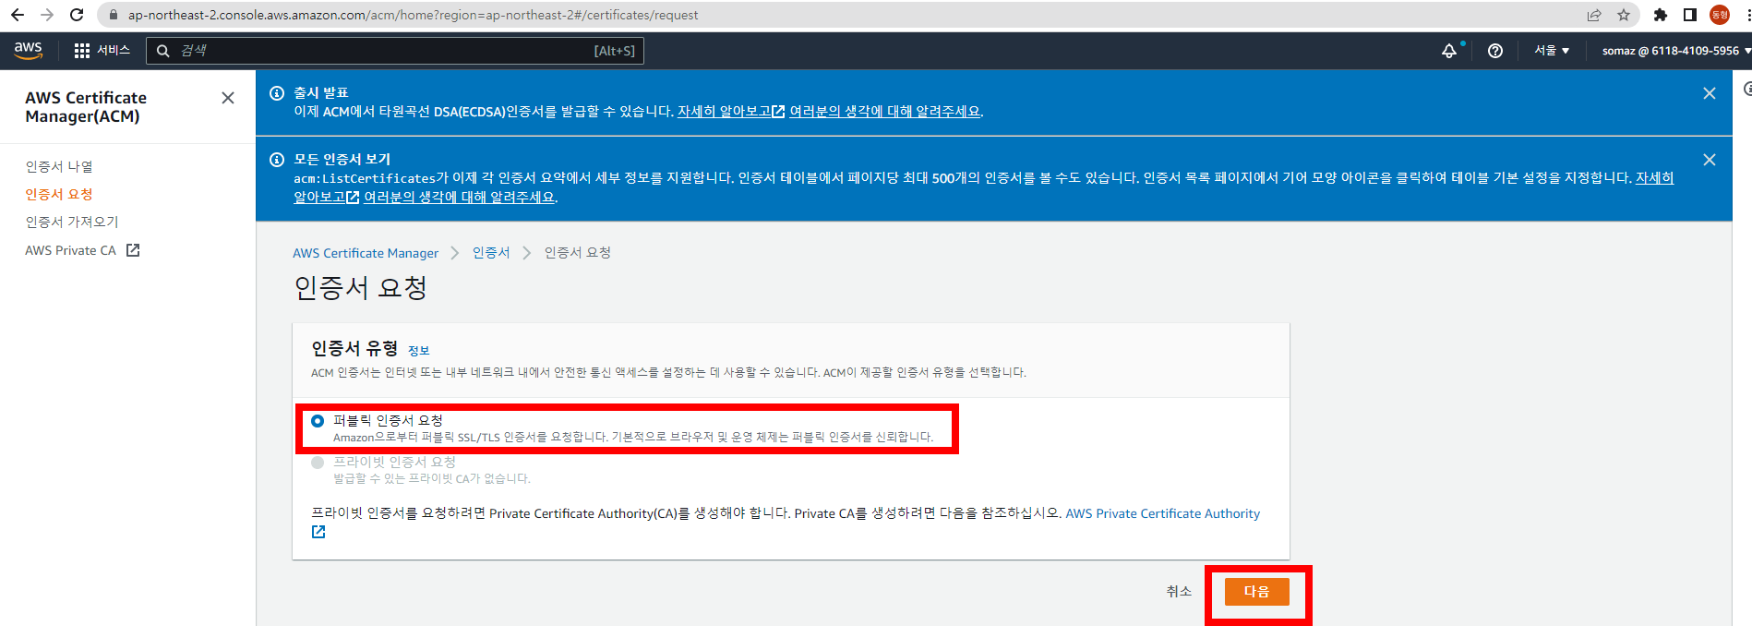Click the 인증서 breadcrumb link
The height and width of the screenshot is (626, 1752).
point(491,253)
